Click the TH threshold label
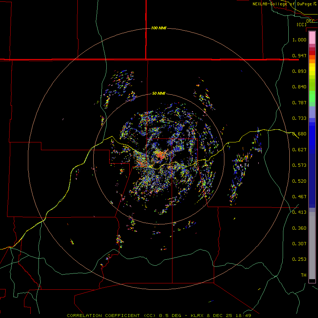This screenshot has width=318, height=318. (x=304, y=275)
